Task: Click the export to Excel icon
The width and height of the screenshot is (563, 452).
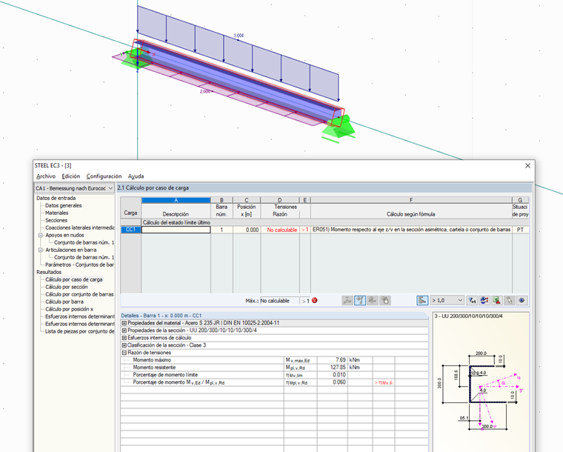Action: 497,301
